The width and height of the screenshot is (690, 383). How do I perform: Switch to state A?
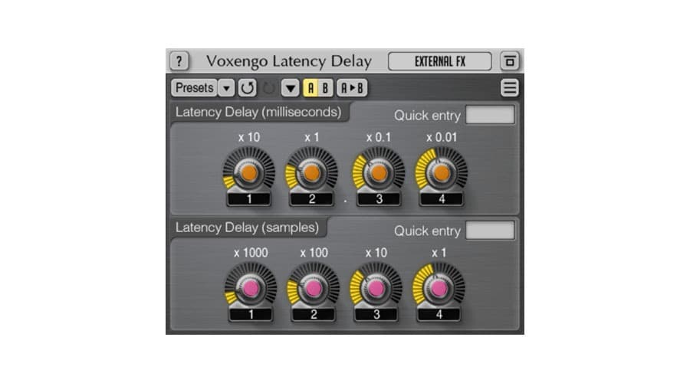tap(310, 88)
